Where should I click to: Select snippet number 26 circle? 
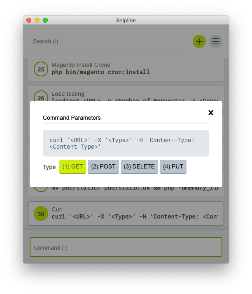pos(41,97)
